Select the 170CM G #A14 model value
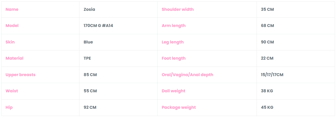 [98, 26]
